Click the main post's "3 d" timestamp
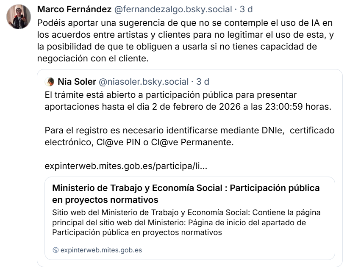 (246, 9)
